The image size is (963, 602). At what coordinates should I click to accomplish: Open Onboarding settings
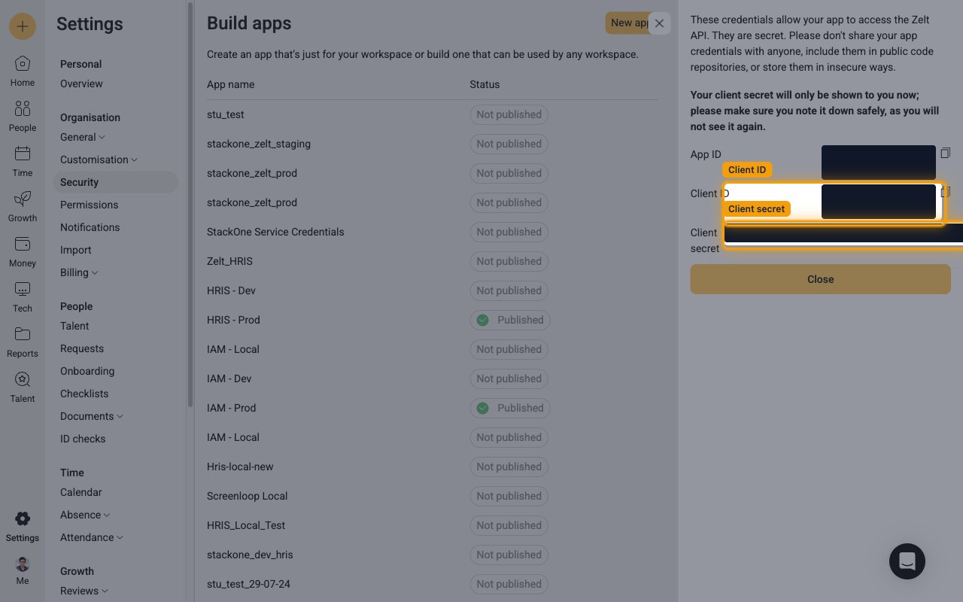point(87,371)
